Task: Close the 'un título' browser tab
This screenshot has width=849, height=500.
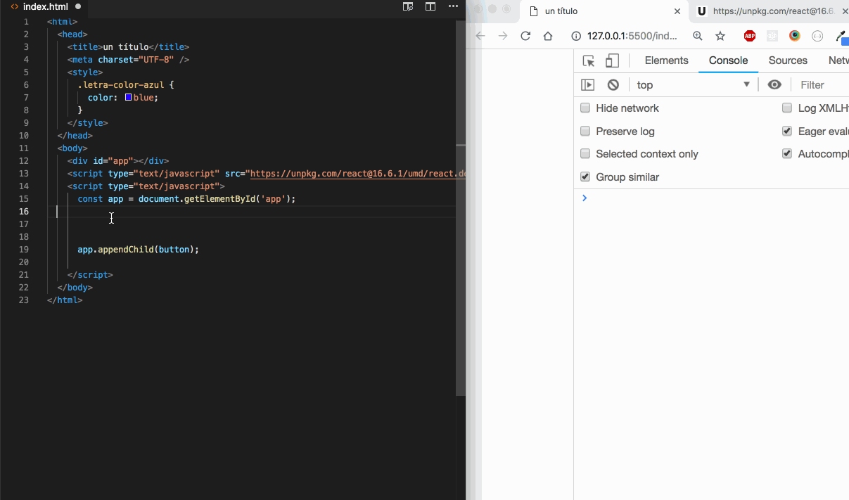Action: click(677, 11)
